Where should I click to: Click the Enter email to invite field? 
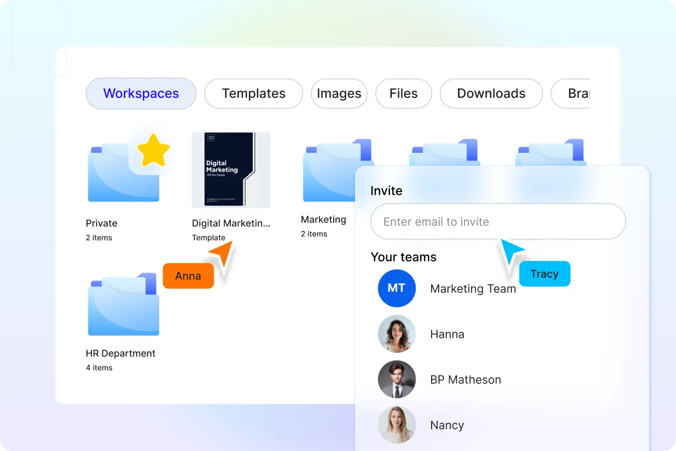click(x=498, y=221)
